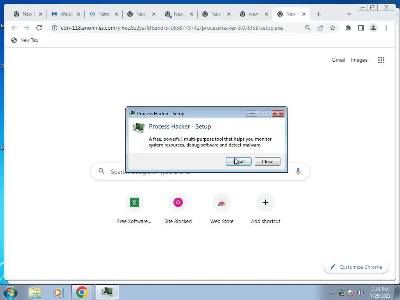This screenshot has height=300, width=400.
Task: Switch to the first New Tab tab
Action: (28, 14)
